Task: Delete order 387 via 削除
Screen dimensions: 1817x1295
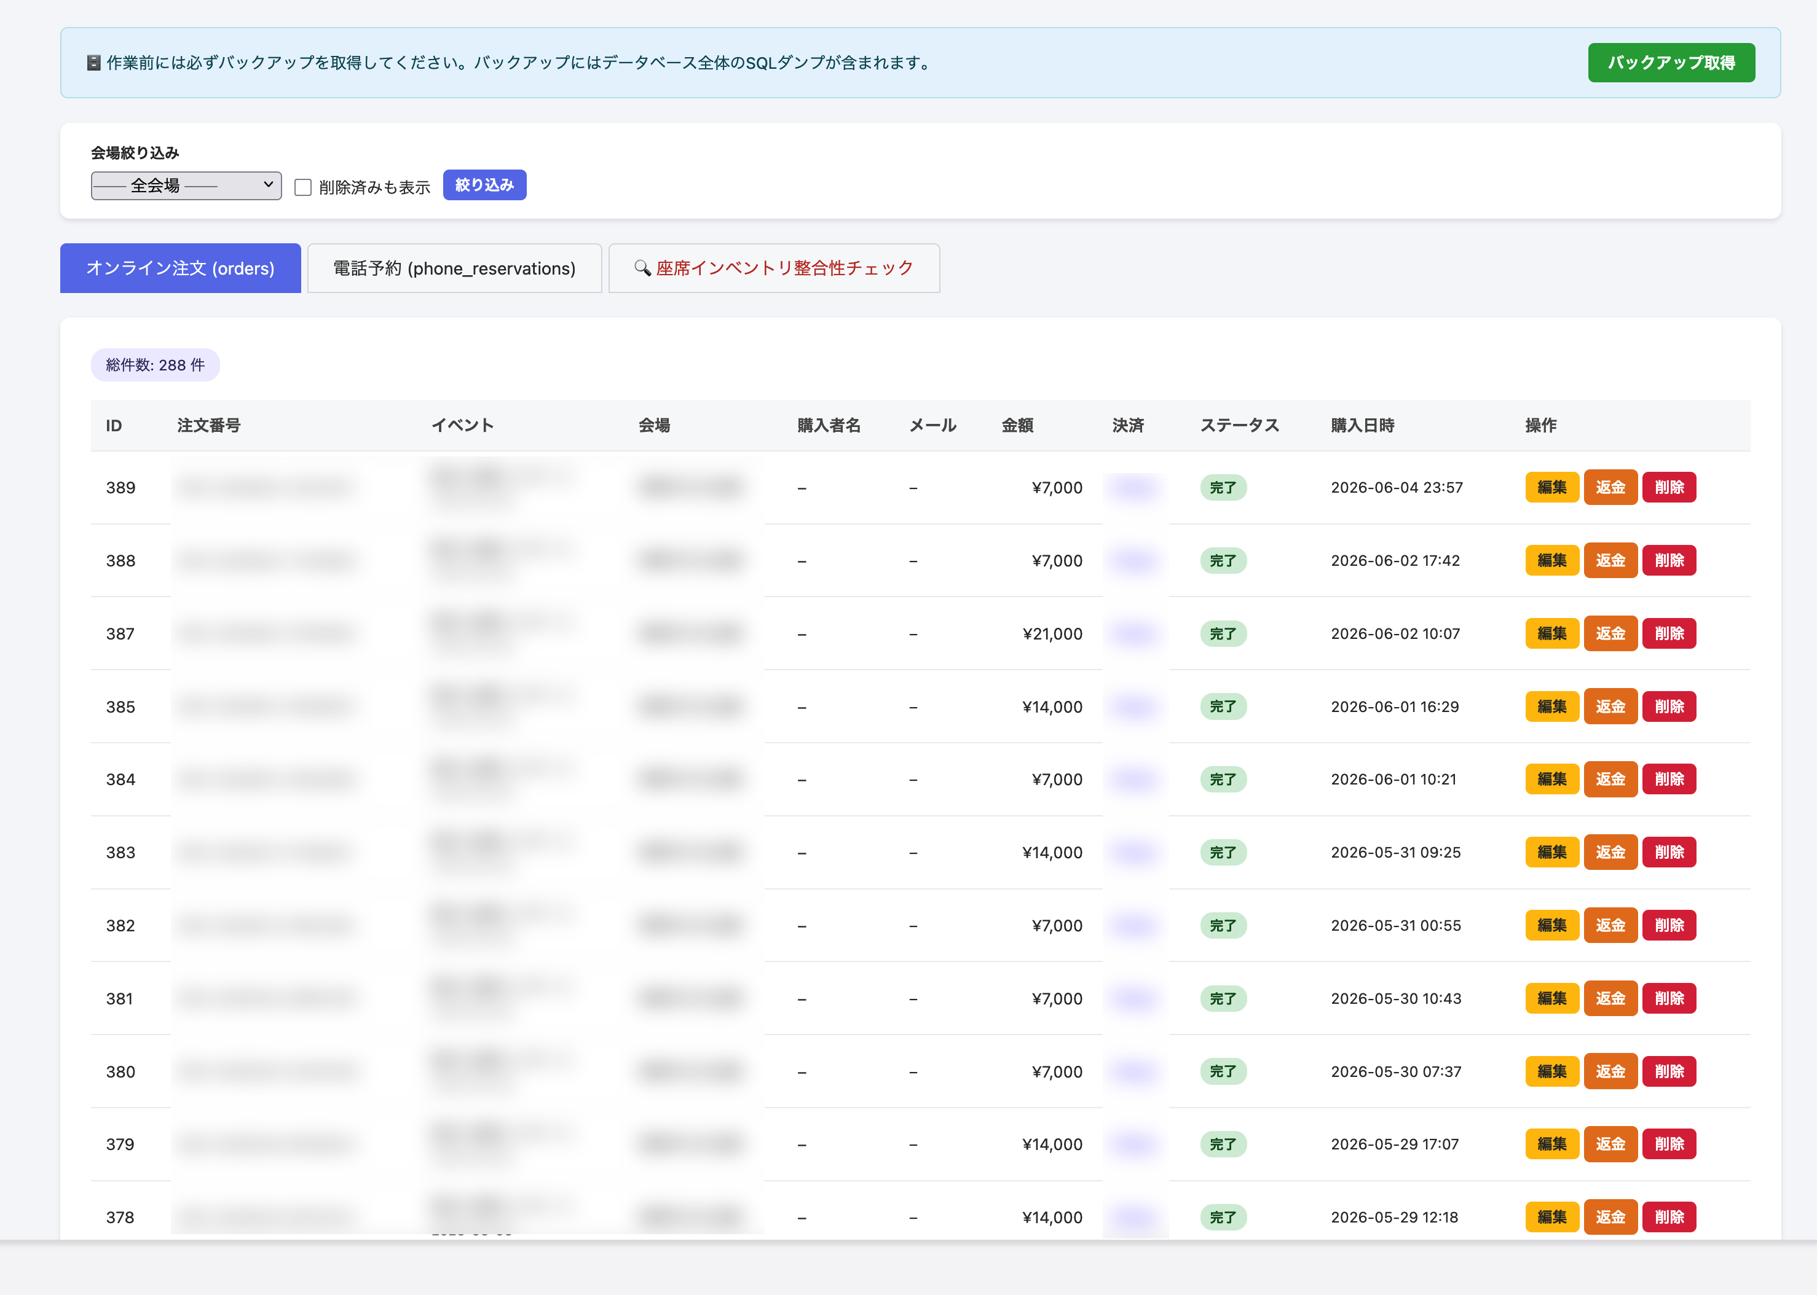Action: click(x=1669, y=634)
